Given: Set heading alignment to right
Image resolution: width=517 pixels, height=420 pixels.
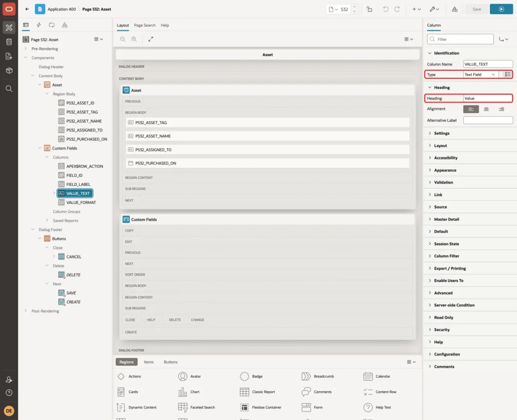Looking at the screenshot, I should tap(501, 109).
